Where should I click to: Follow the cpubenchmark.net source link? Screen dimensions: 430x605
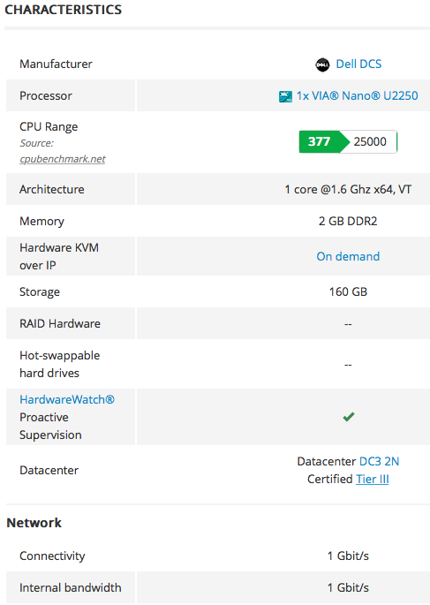(63, 159)
